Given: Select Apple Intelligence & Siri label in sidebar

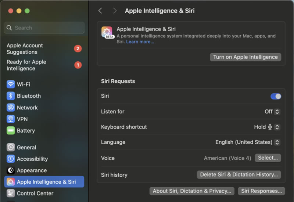Looking at the screenshot, I should 46,182.
